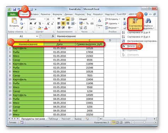Switch to the Данные tab
168x133 pixels.
point(68,14)
